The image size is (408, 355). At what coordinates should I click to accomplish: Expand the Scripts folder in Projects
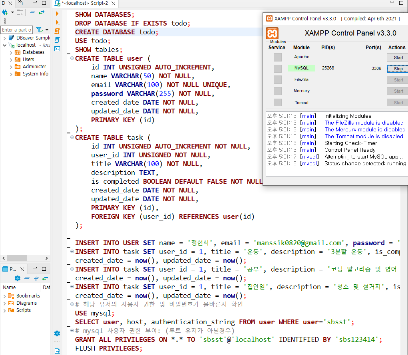coord(4,311)
